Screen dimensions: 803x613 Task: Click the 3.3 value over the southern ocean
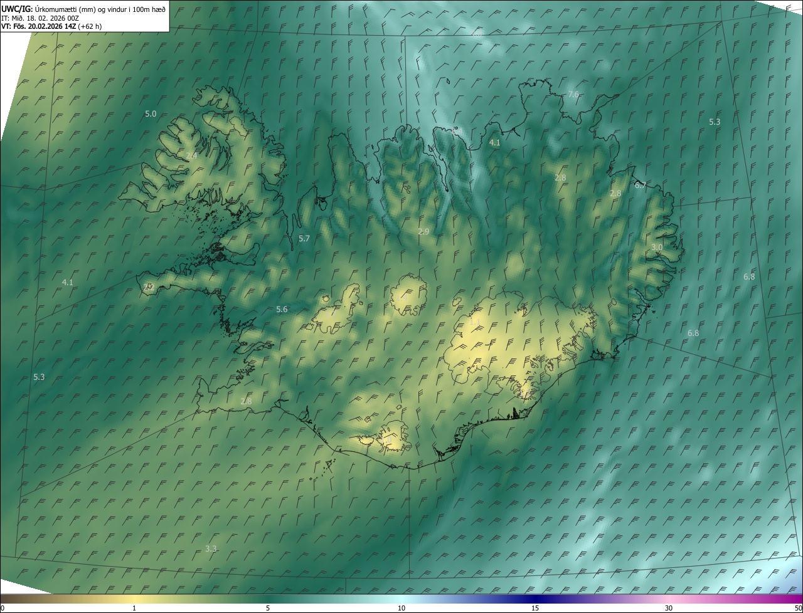pyautogui.click(x=211, y=549)
